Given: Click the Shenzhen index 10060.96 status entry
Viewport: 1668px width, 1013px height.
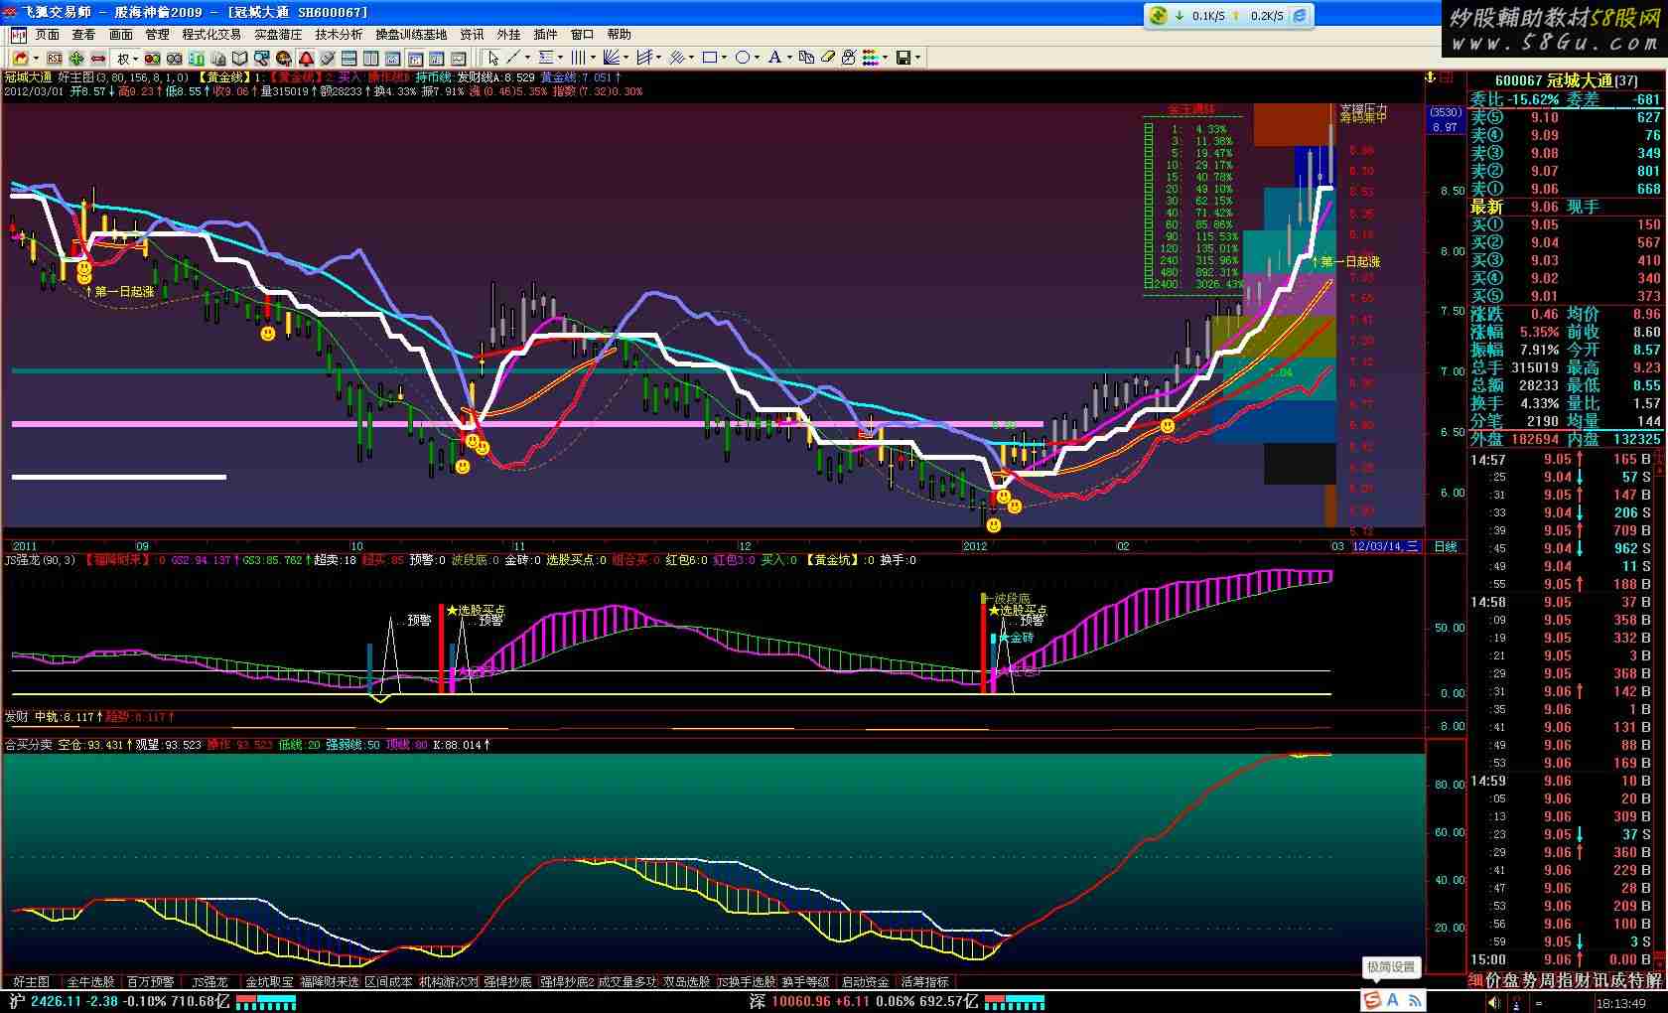Looking at the screenshot, I should [864, 1001].
